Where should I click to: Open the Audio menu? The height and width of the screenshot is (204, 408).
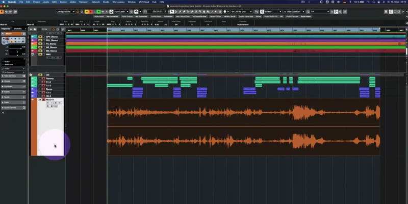pos(46,2)
